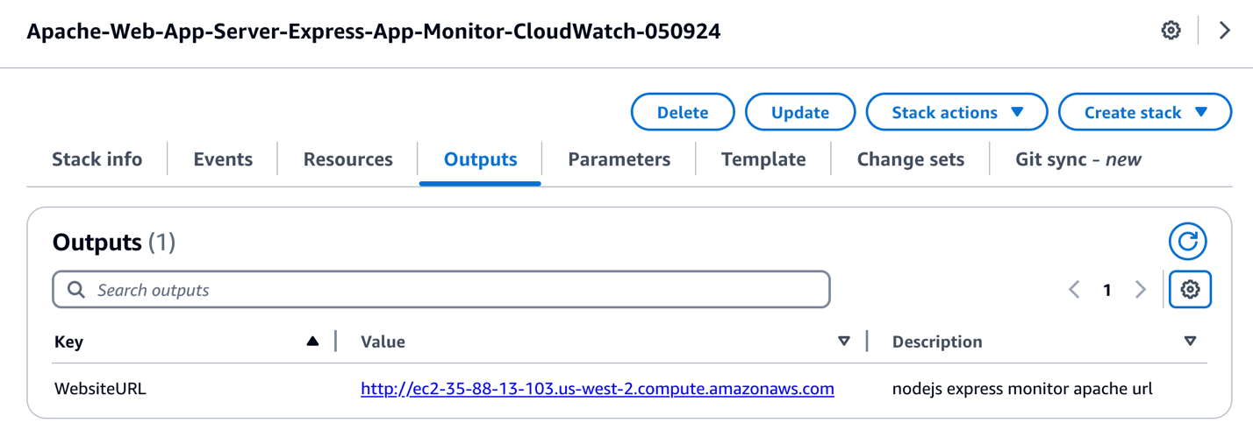Open the WebsiteURL ec2 link
The width and height of the screenshot is (1253, 437).
coord(597,389)
